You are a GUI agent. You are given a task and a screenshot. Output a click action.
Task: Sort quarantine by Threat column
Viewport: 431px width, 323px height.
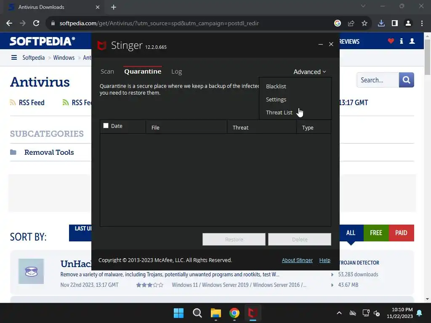click(261, 127)
